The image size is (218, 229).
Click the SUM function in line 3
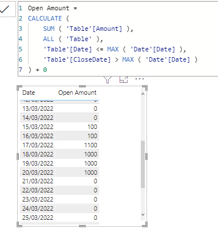coord(49,29)
